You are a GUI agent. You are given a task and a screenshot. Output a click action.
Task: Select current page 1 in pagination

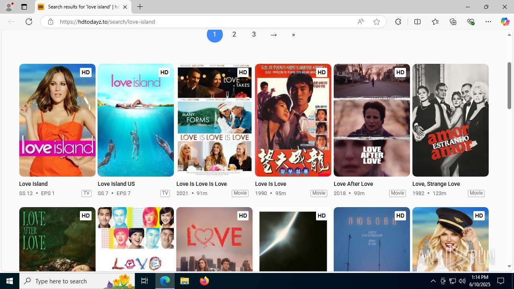click(214, 35)
